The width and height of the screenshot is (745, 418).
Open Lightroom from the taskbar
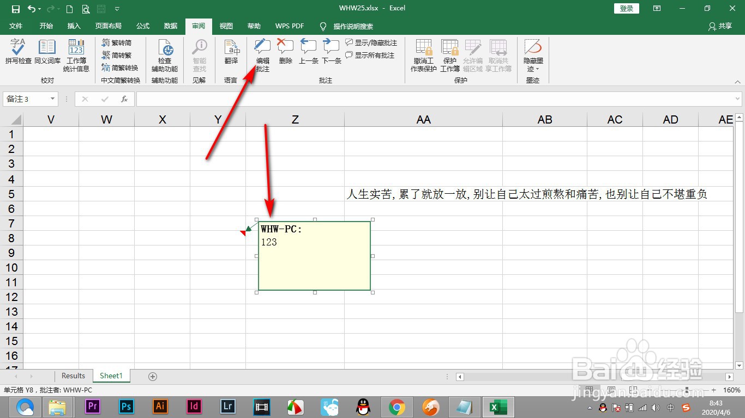tap(228, 407)
